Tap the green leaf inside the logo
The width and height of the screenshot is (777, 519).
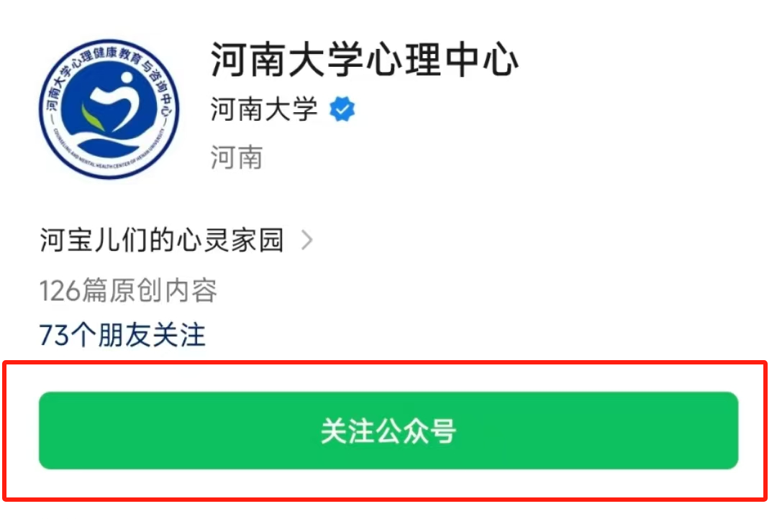[92, 119]
